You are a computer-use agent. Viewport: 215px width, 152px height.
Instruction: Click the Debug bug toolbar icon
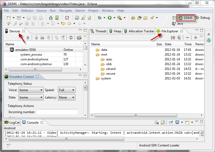pos(100,18)
